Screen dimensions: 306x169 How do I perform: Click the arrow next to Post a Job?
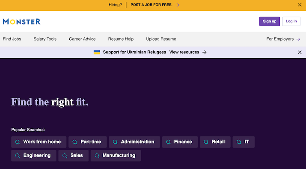coord(177,5)
